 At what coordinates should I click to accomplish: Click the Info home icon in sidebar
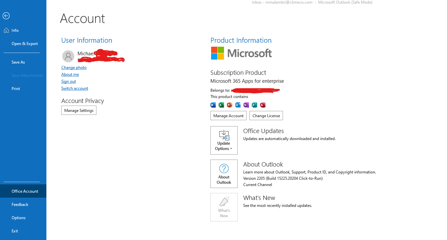point(6,30)
